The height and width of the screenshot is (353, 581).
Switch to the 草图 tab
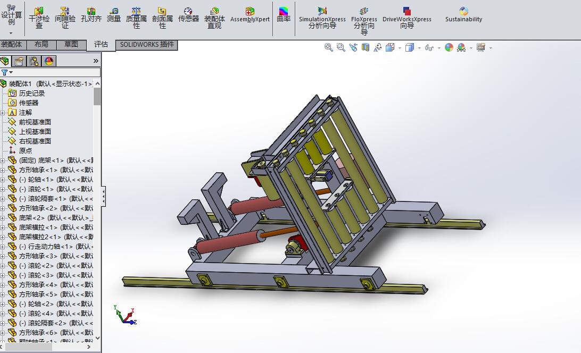click(x=71, y=45)
